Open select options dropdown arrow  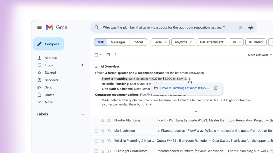pos(101,55)
